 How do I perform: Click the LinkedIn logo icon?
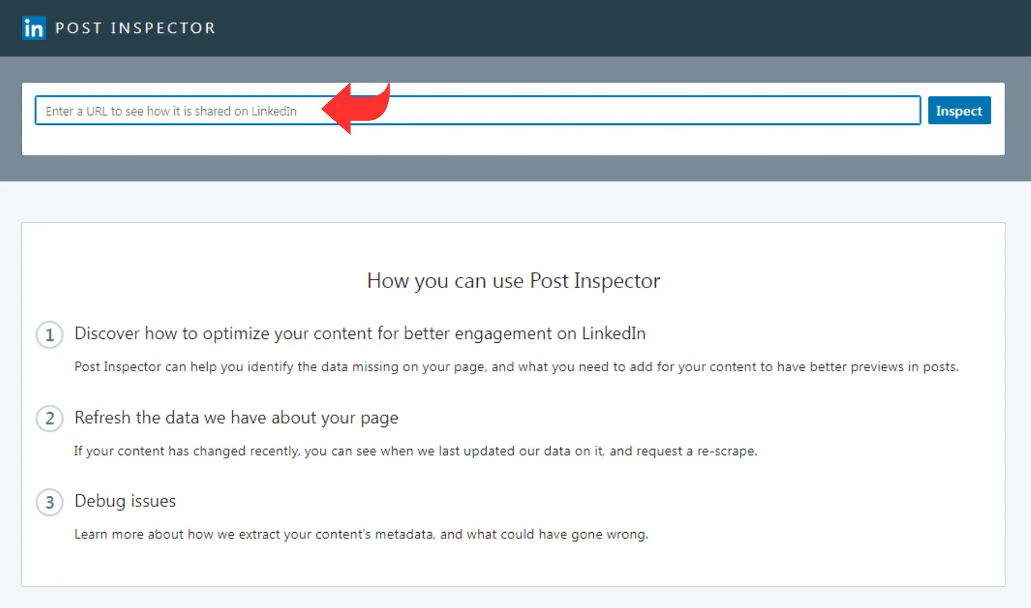click(x=33, y=28)
